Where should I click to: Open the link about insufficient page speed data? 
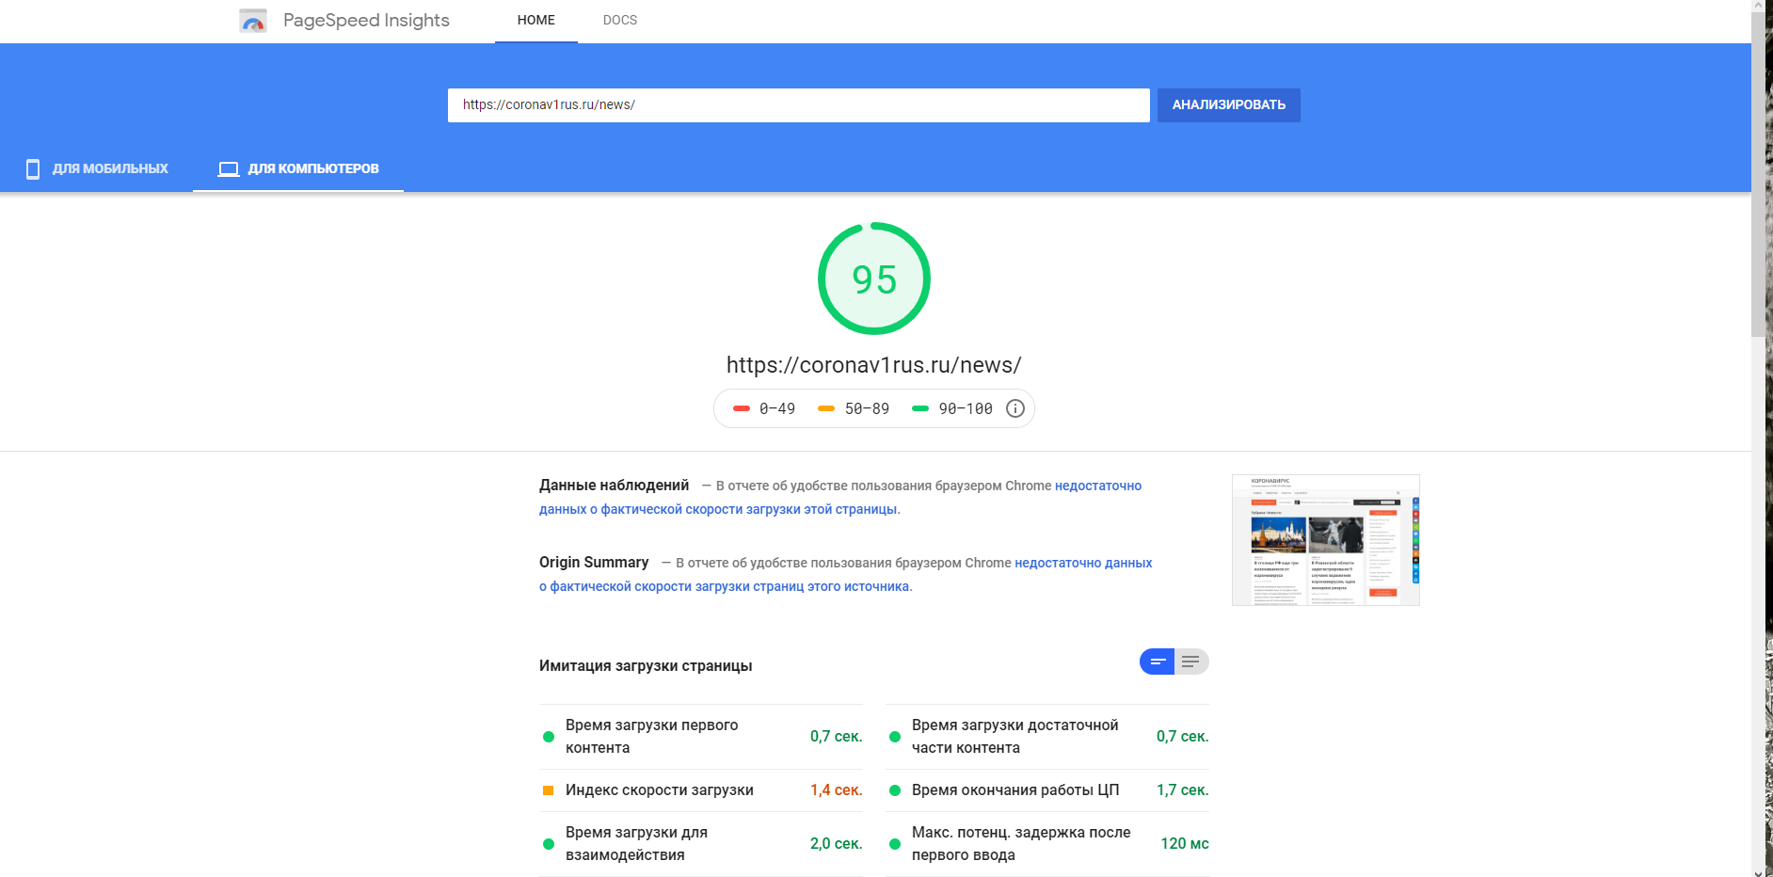click(x=840, y=498)
